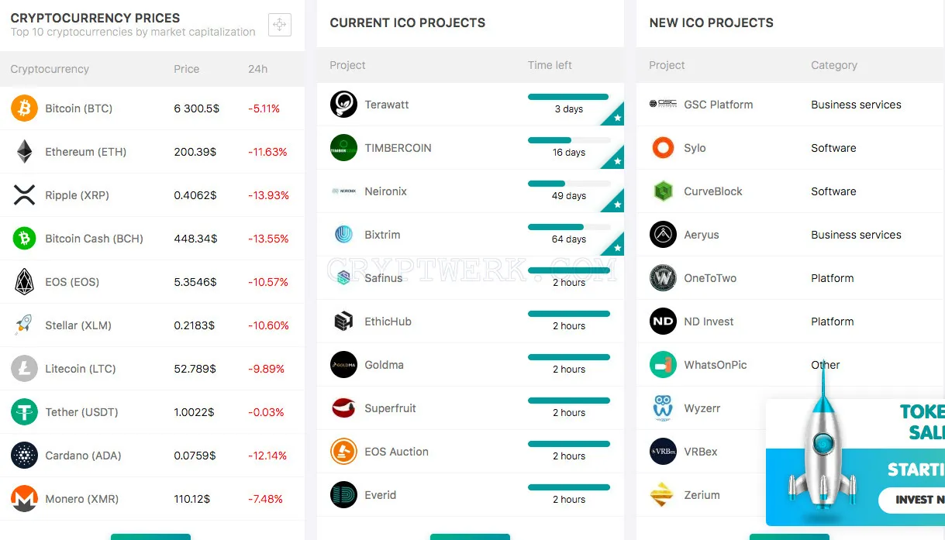Click the move widget icon beside Cryptocurrency Prices
This screenshot has height=540, width=945.
coord(280,25)
